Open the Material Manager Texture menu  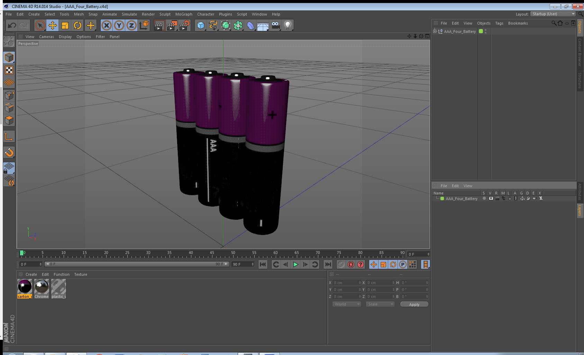[x=81, y=274]
